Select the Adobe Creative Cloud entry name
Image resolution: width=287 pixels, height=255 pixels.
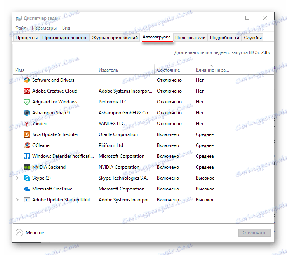(55, 91)
